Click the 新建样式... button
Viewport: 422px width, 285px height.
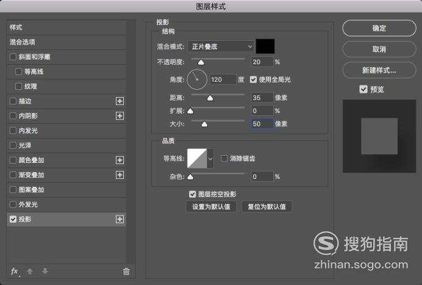pyautogui.click(x=379, y=70)
